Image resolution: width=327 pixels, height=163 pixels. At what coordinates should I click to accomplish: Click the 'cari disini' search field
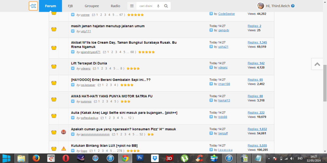point(146,6)
